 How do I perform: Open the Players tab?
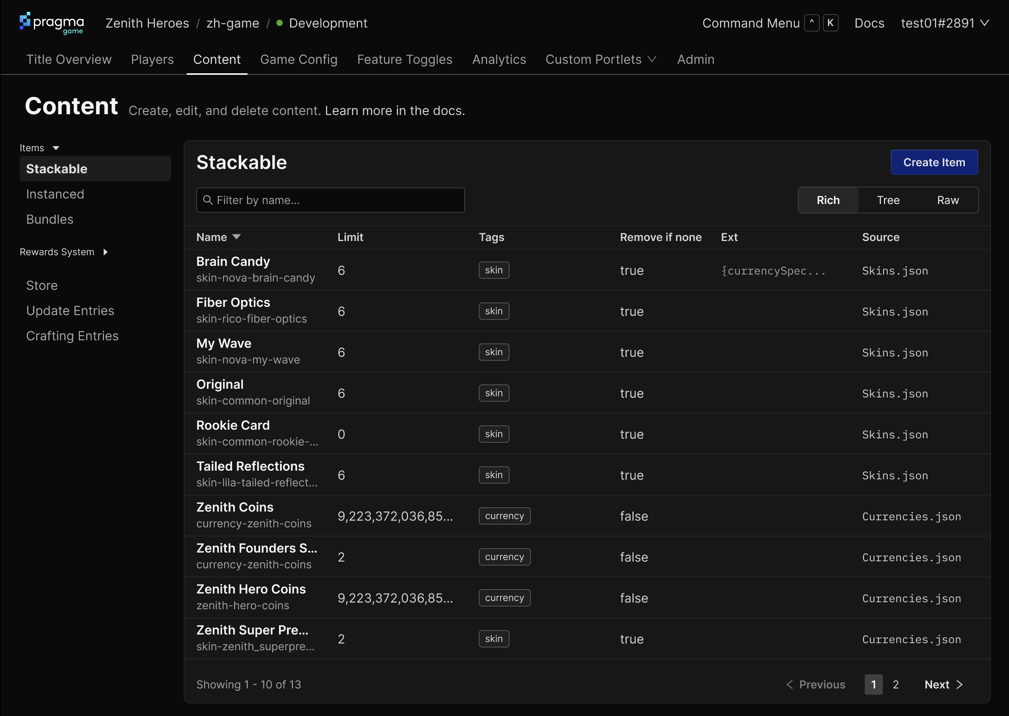coord(152,59)
